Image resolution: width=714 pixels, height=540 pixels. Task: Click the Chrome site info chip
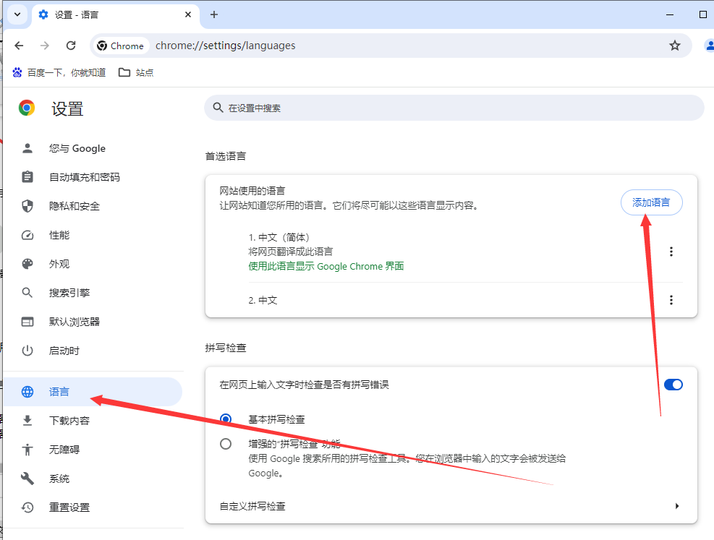click(x=121, y=46)
